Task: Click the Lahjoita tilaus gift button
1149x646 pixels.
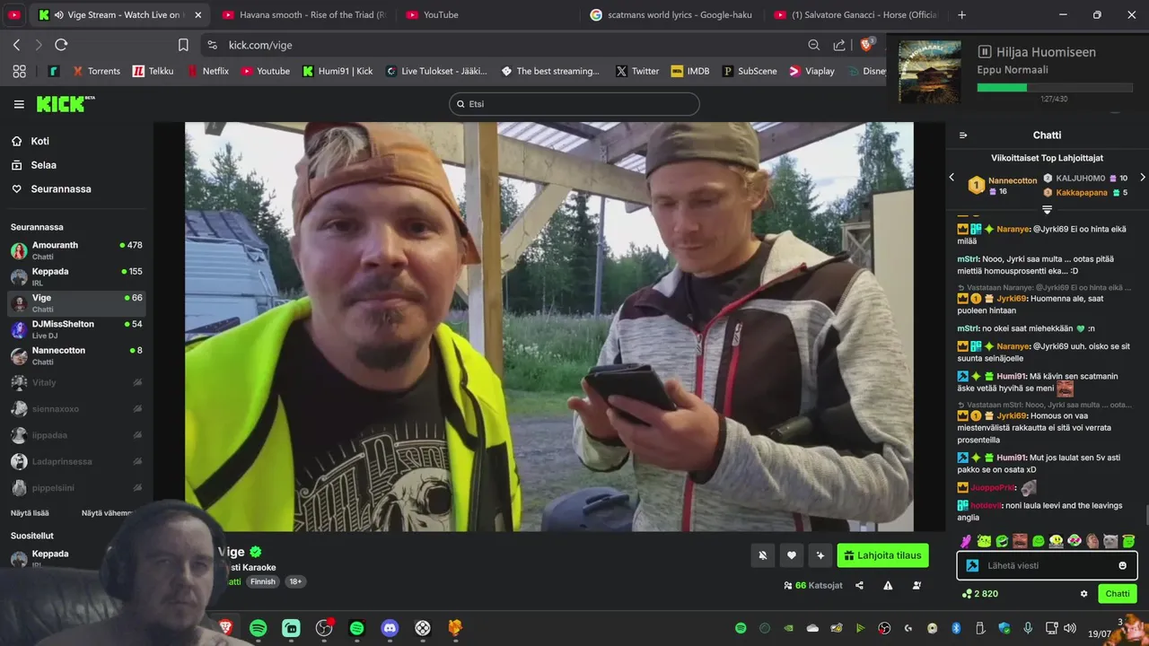Action: coord(883,555)
